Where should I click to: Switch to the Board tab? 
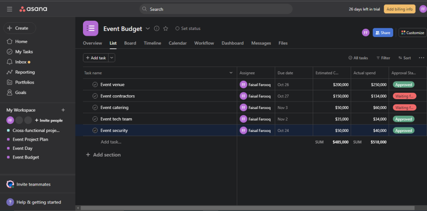coord(130,43)
